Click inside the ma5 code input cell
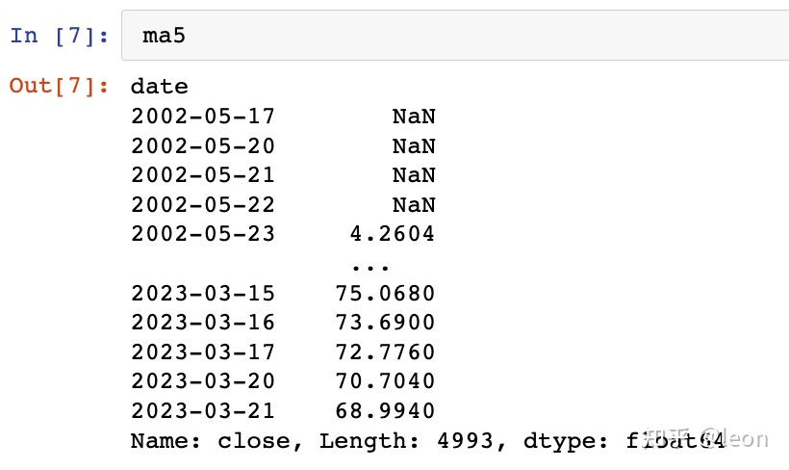789x470 pixels. [452, 37]
